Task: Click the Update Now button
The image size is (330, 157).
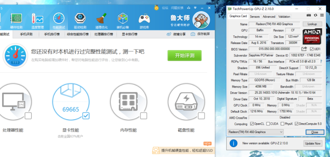Action: click(313, 143)
